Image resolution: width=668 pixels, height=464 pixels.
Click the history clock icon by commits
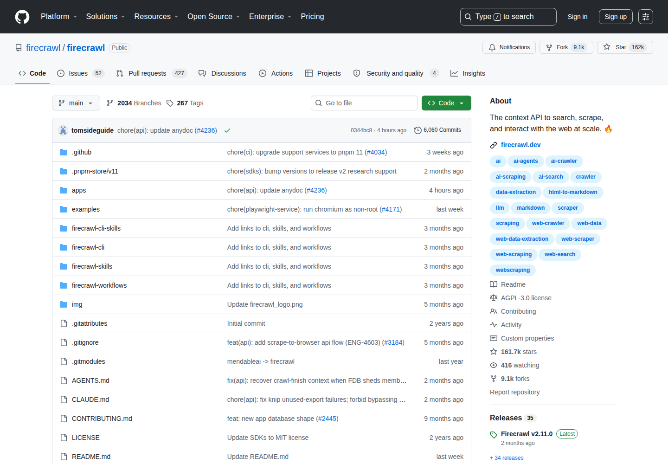417,130
